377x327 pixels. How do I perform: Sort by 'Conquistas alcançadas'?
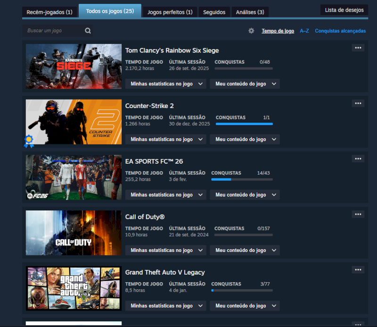coord(340,31)
